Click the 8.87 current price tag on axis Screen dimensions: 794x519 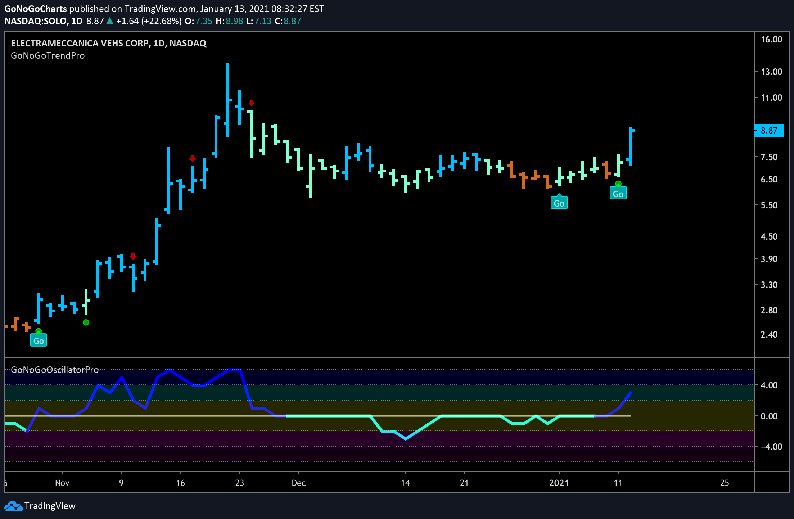point(769,130)
